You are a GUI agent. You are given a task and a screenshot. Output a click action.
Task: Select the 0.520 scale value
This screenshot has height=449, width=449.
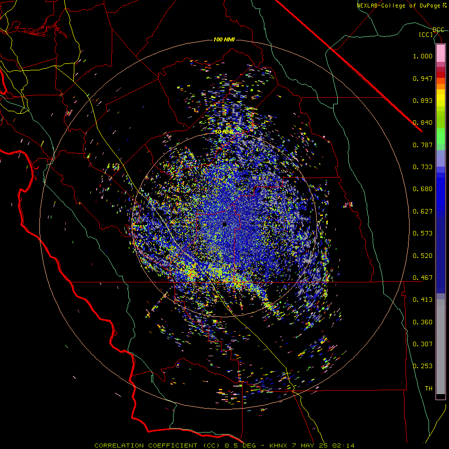click(x=423, y=256)
